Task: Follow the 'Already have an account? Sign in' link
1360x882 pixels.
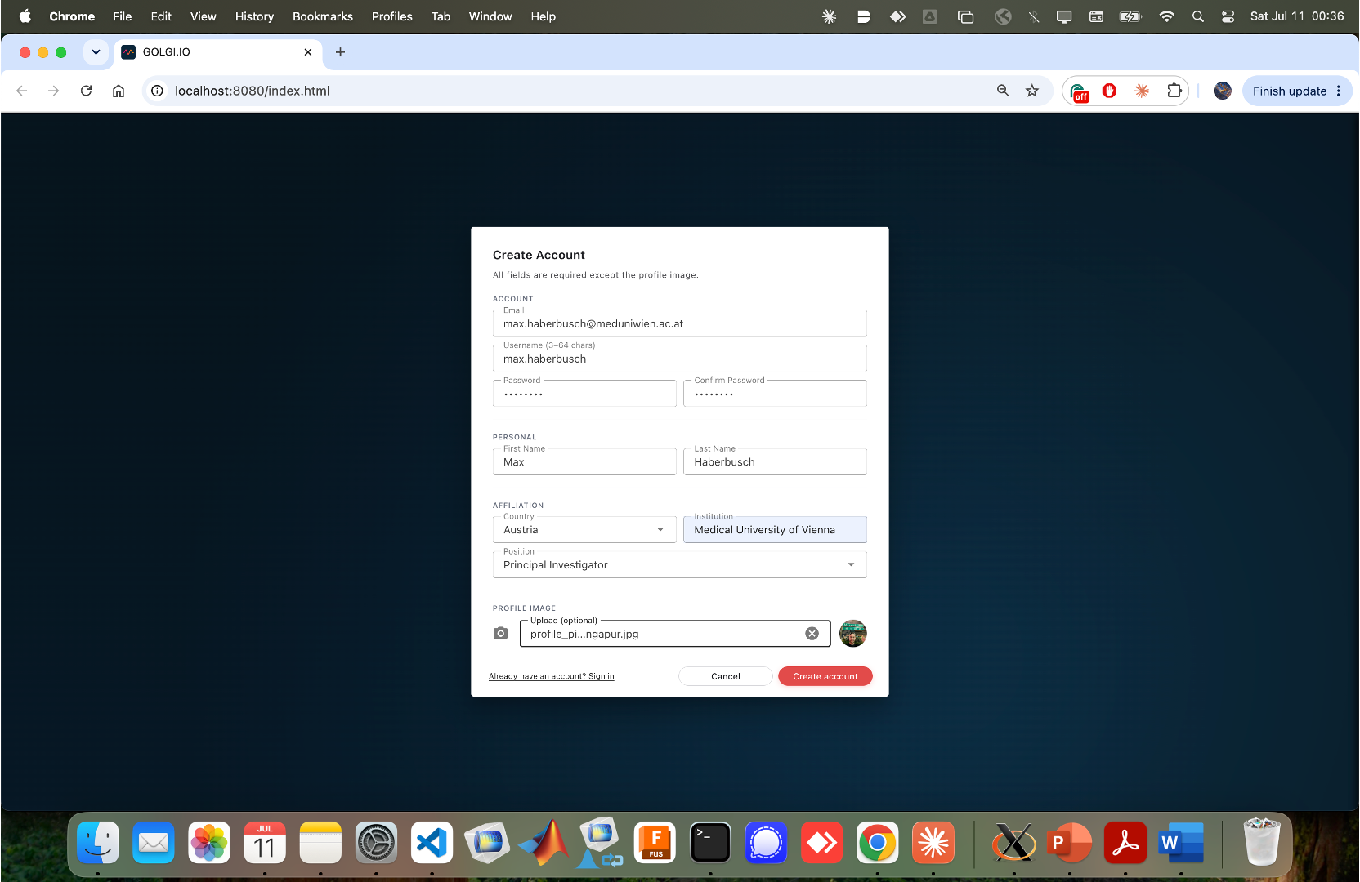Action: coord(551,676)
